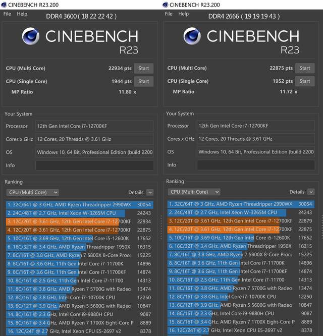Click the Cinebench title bar icon in left window
Screen dimensions: 323x336
pyautogui.click(x=4, y=5)
